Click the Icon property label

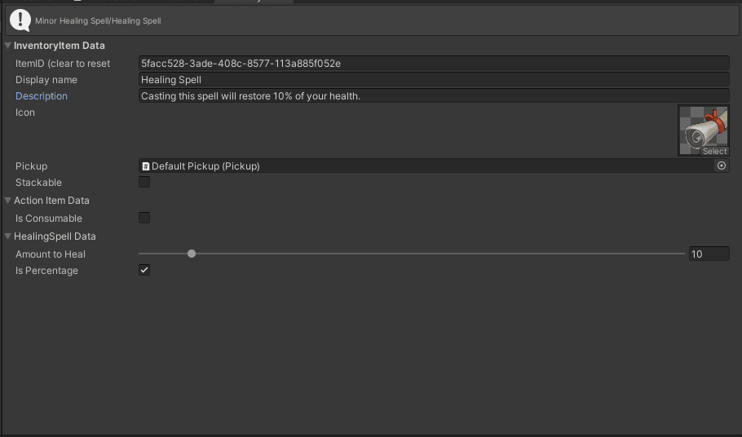tap(25, 113)
